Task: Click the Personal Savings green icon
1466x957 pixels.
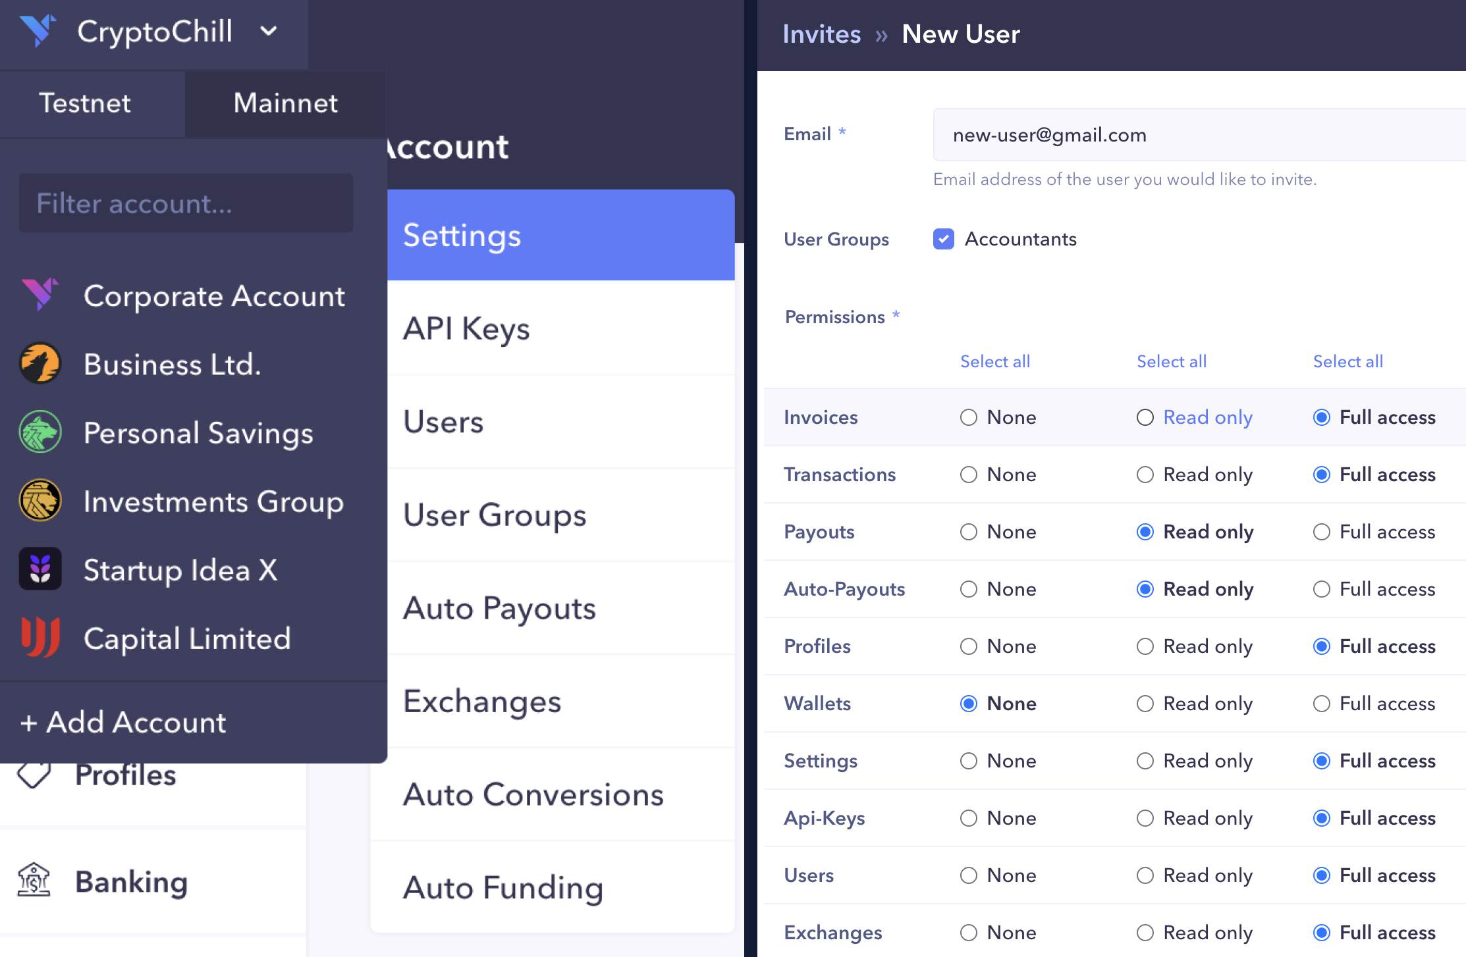Action: pyautogui.click(x=40, y=432)
